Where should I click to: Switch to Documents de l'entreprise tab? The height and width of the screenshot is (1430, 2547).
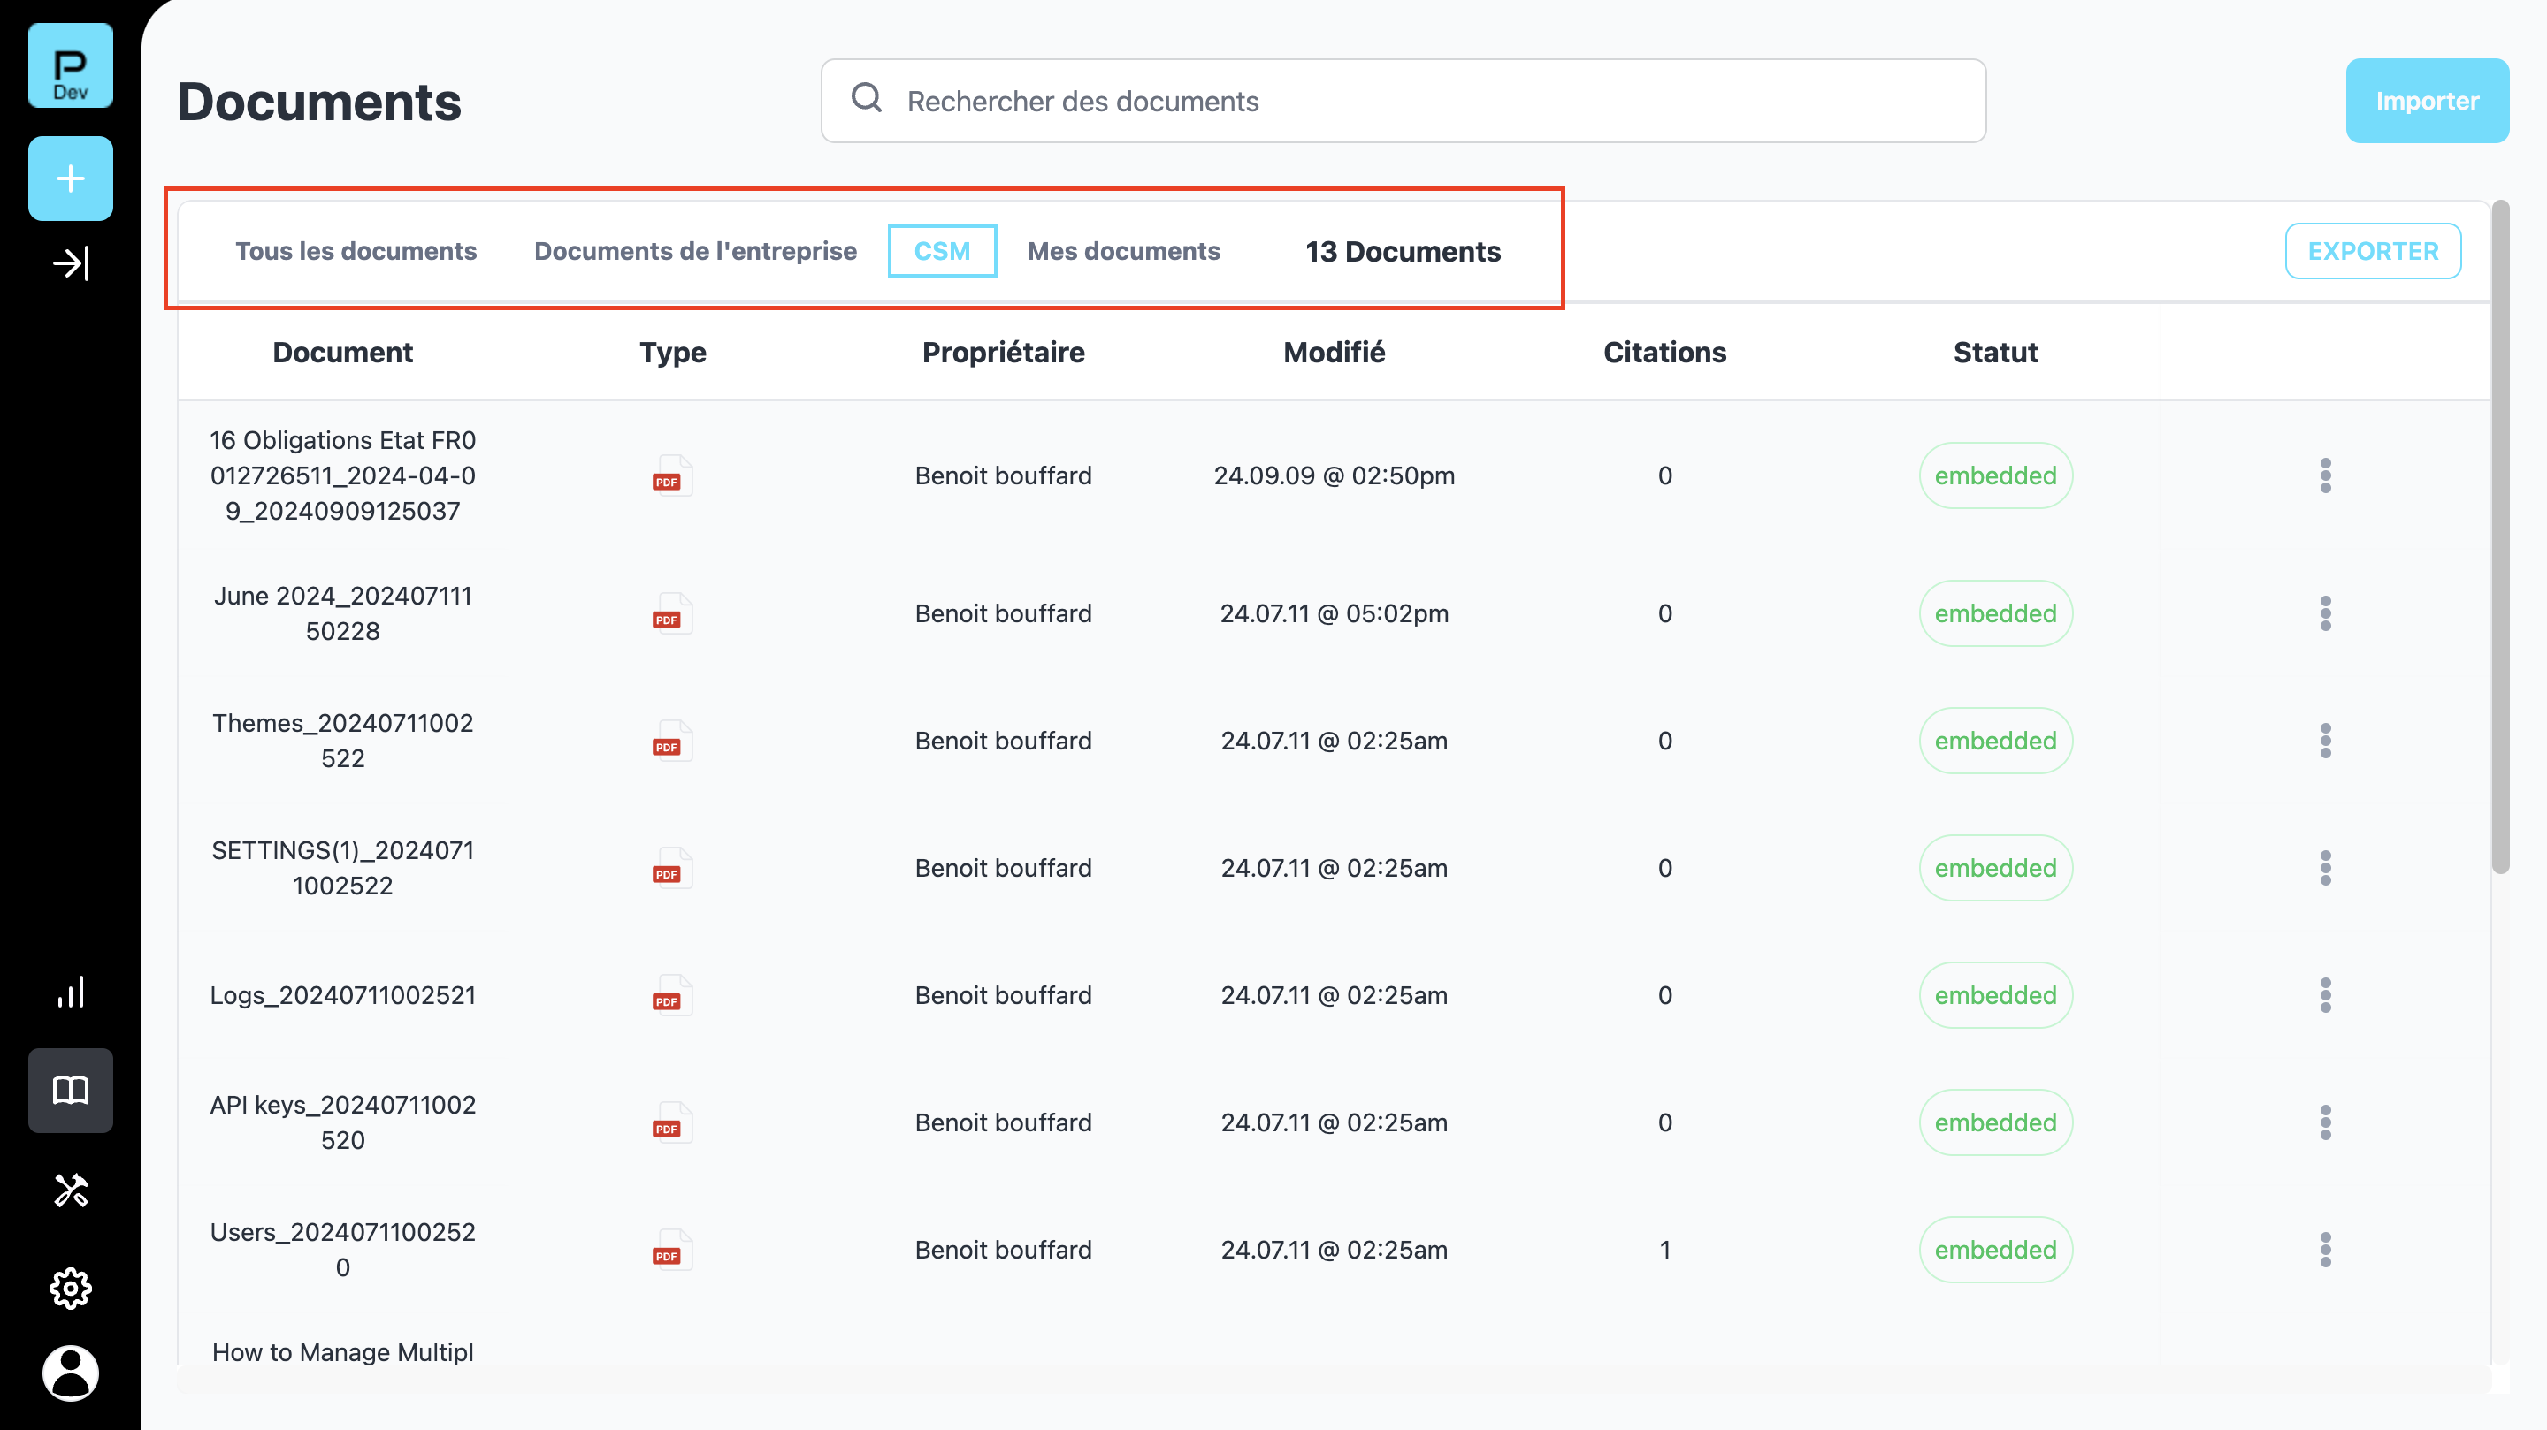[695, 251]
